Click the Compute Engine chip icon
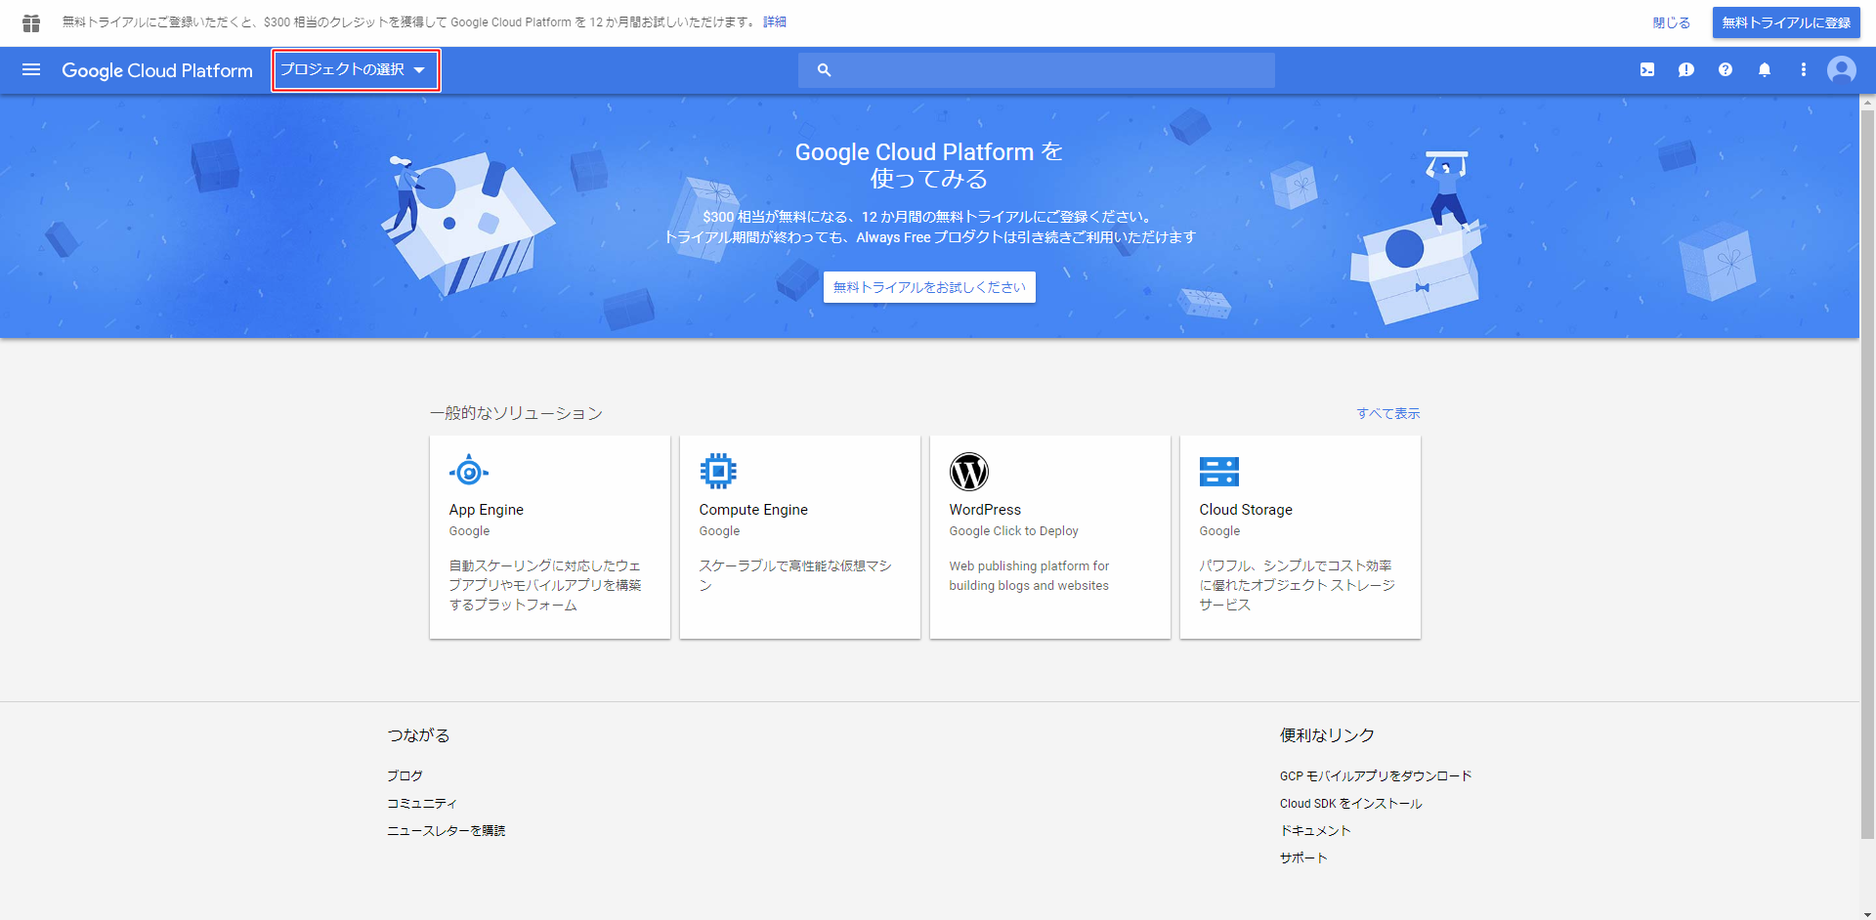Image resolution: width=1876 pixels, height=920 pixels. pyautogui.click(x=718, y=472)
